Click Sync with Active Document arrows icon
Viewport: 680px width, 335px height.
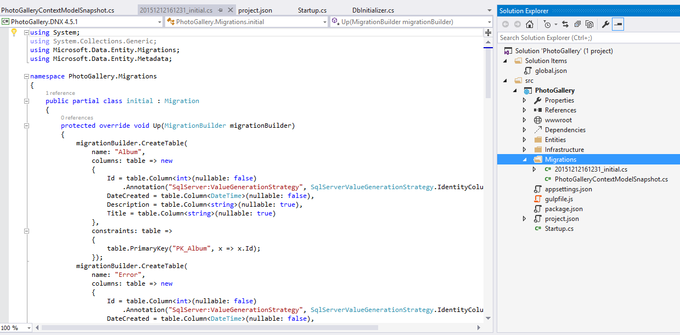[565, 24]
